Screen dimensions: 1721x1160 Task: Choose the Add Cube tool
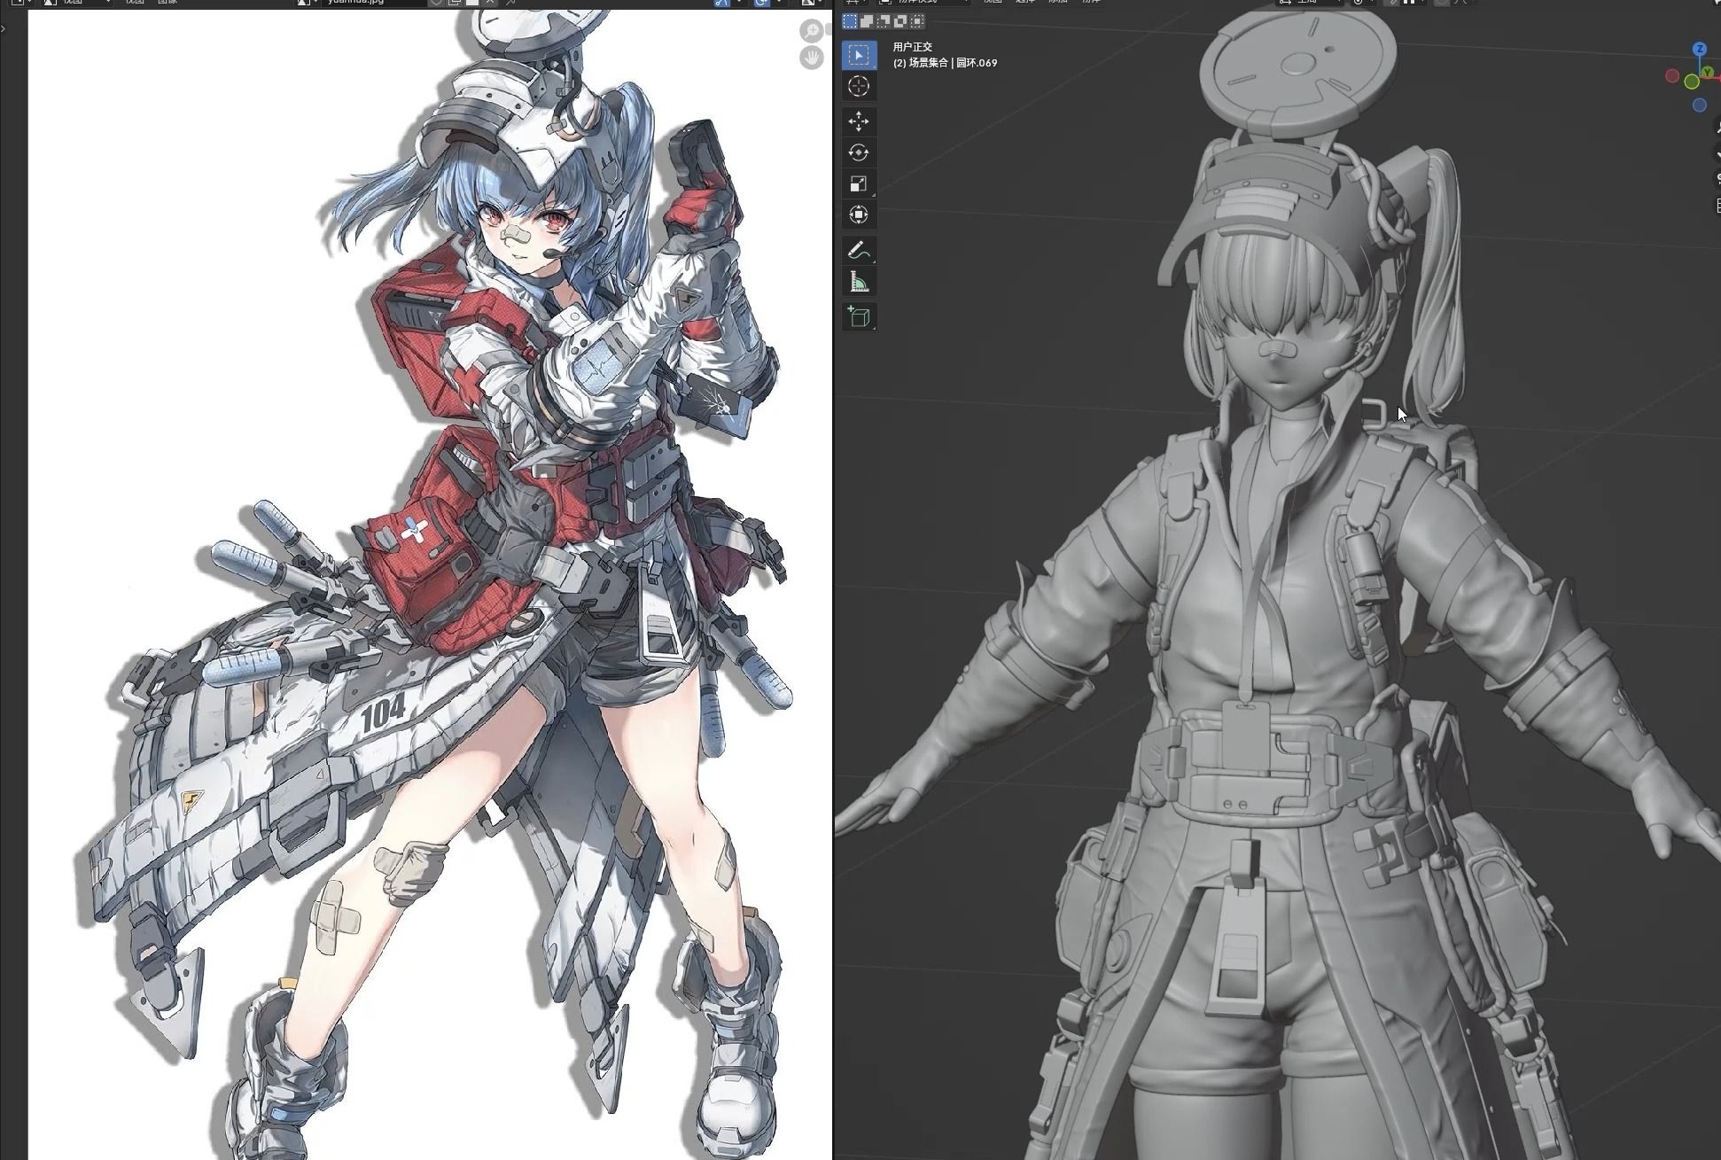coord(858,317)
